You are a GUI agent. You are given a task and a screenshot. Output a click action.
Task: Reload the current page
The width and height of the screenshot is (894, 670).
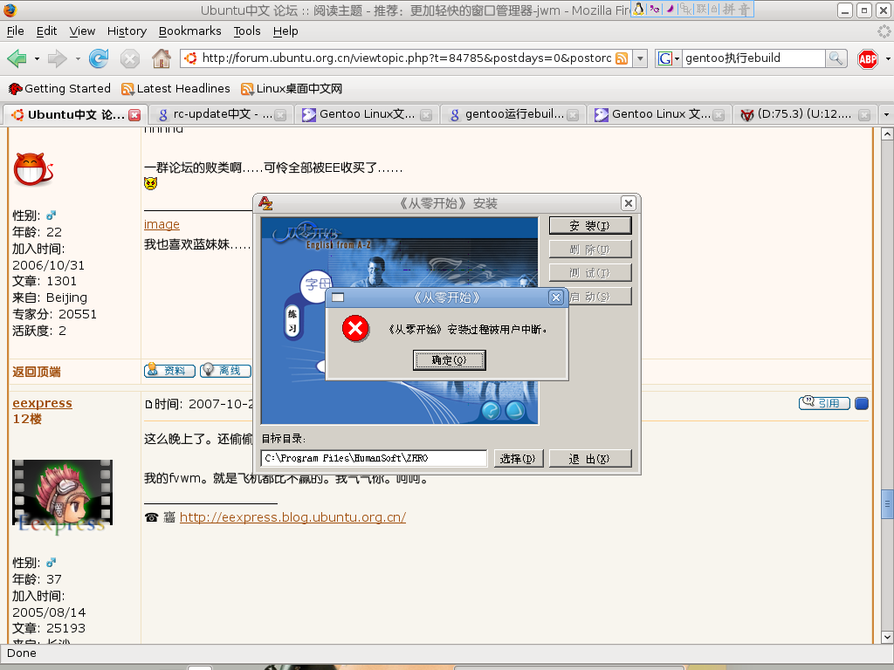point(99,58)
